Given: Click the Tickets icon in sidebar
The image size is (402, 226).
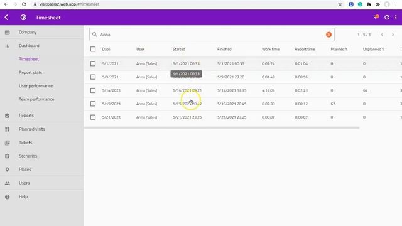Looking at the screenshot, I should coord(7,143).
